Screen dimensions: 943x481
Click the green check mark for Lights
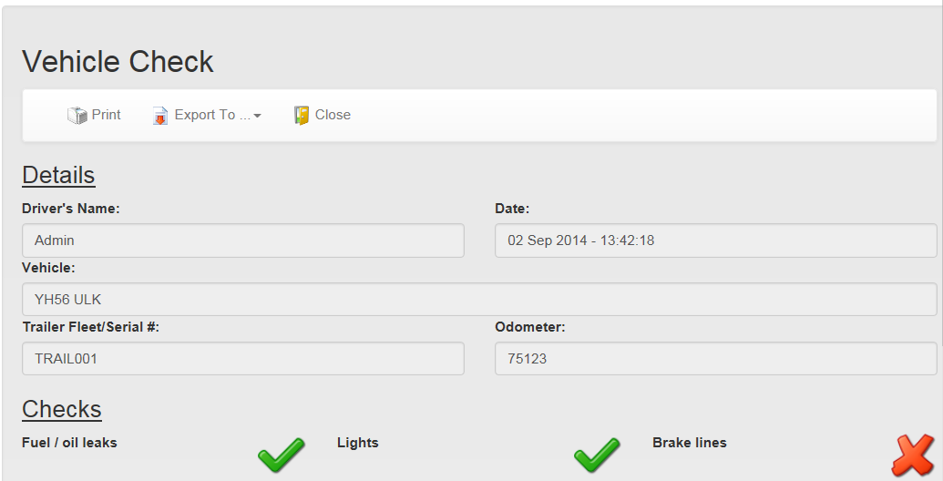[597, 455]
